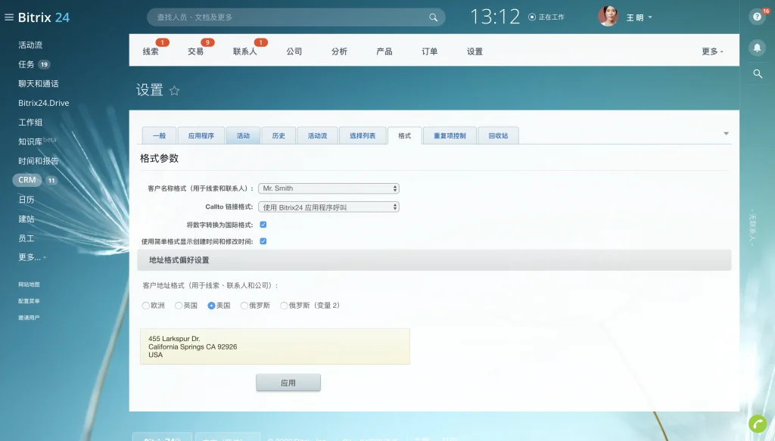Open 配置菜单 link in sidebar
This screenshot has width=775, height=441.
(x=29, y=301)
